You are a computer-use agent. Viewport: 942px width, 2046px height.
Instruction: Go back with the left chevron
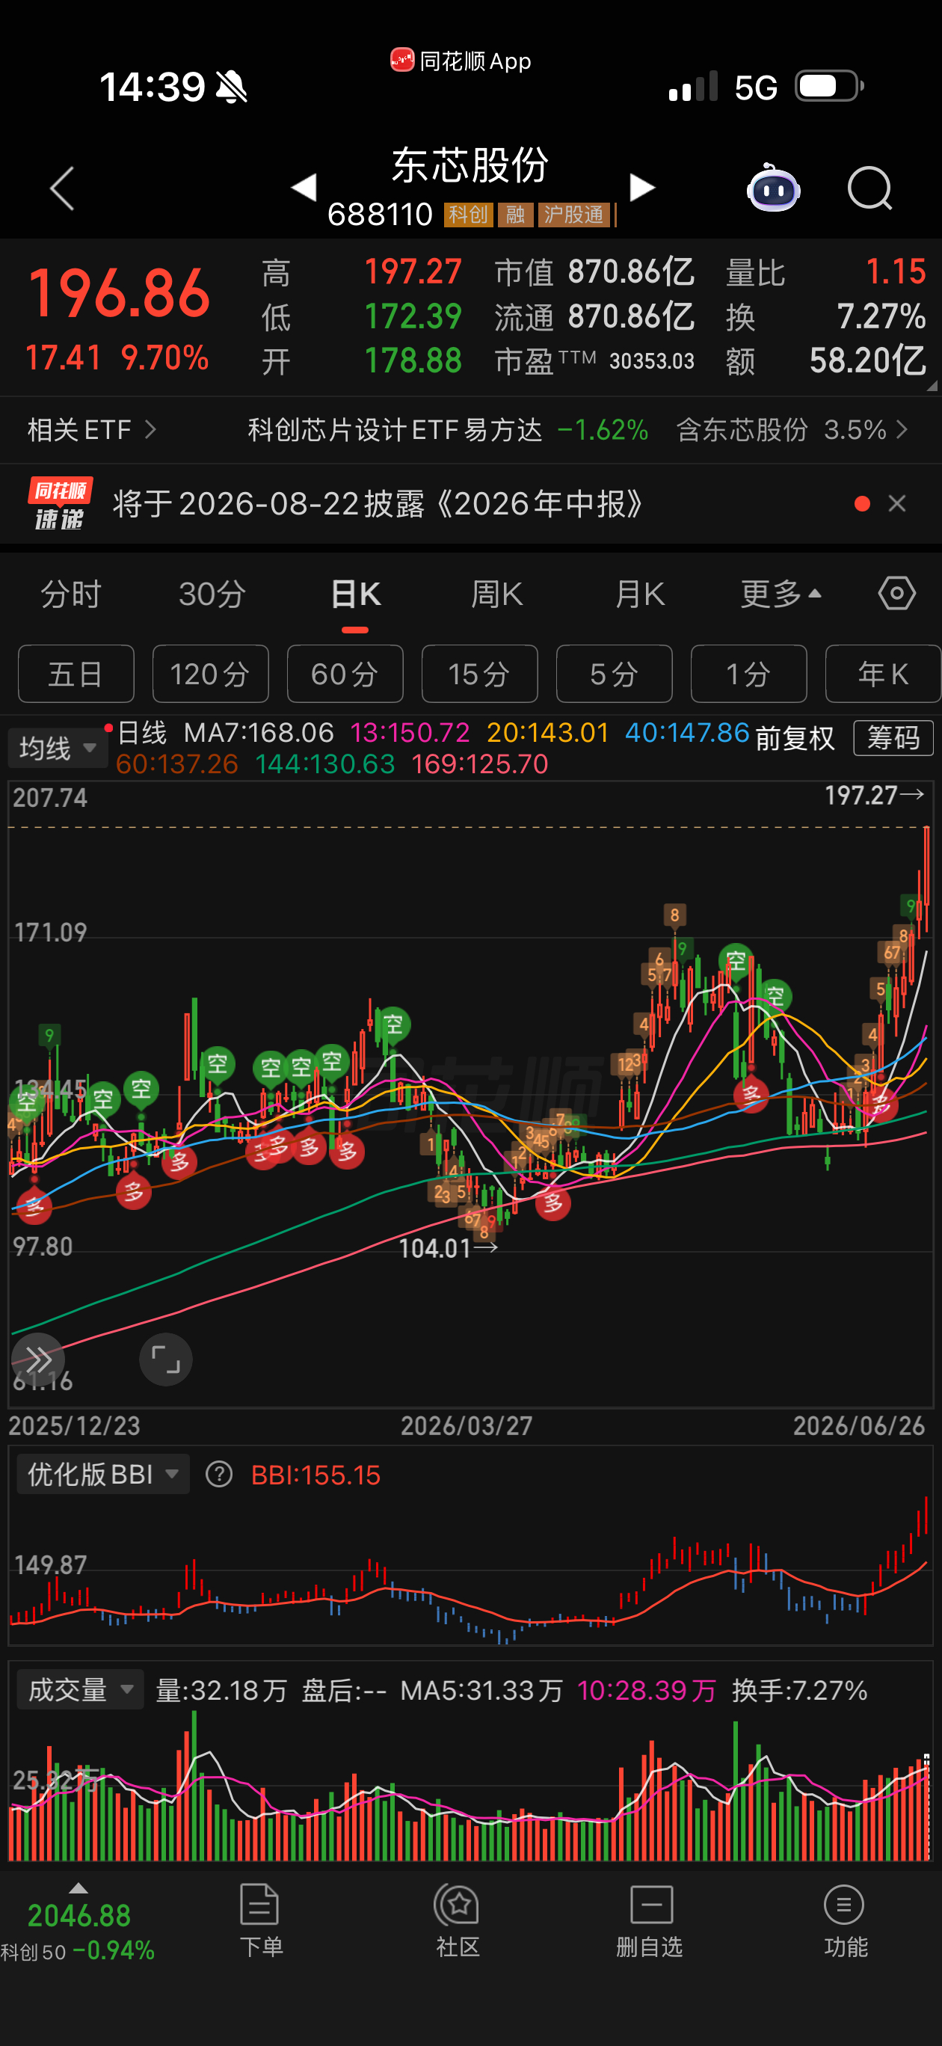point(62,188)
